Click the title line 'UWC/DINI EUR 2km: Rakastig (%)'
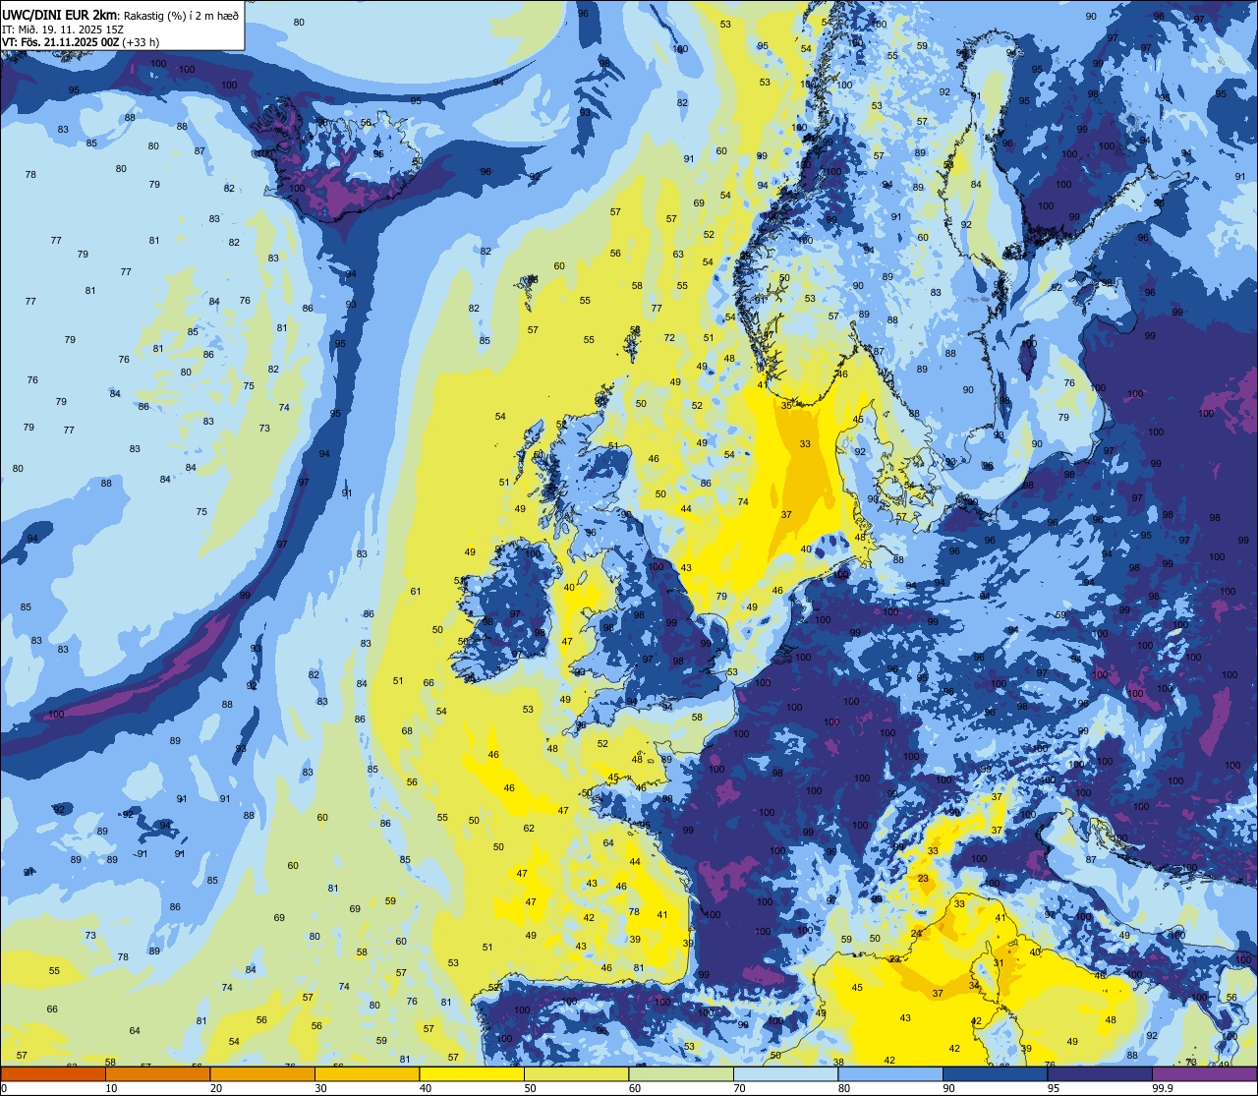 tap(120, 14)
